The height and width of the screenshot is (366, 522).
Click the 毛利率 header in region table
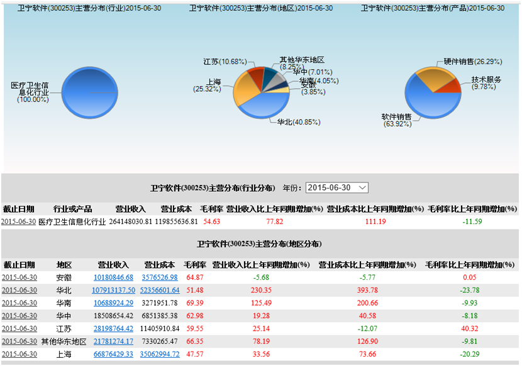pos(194,265)
